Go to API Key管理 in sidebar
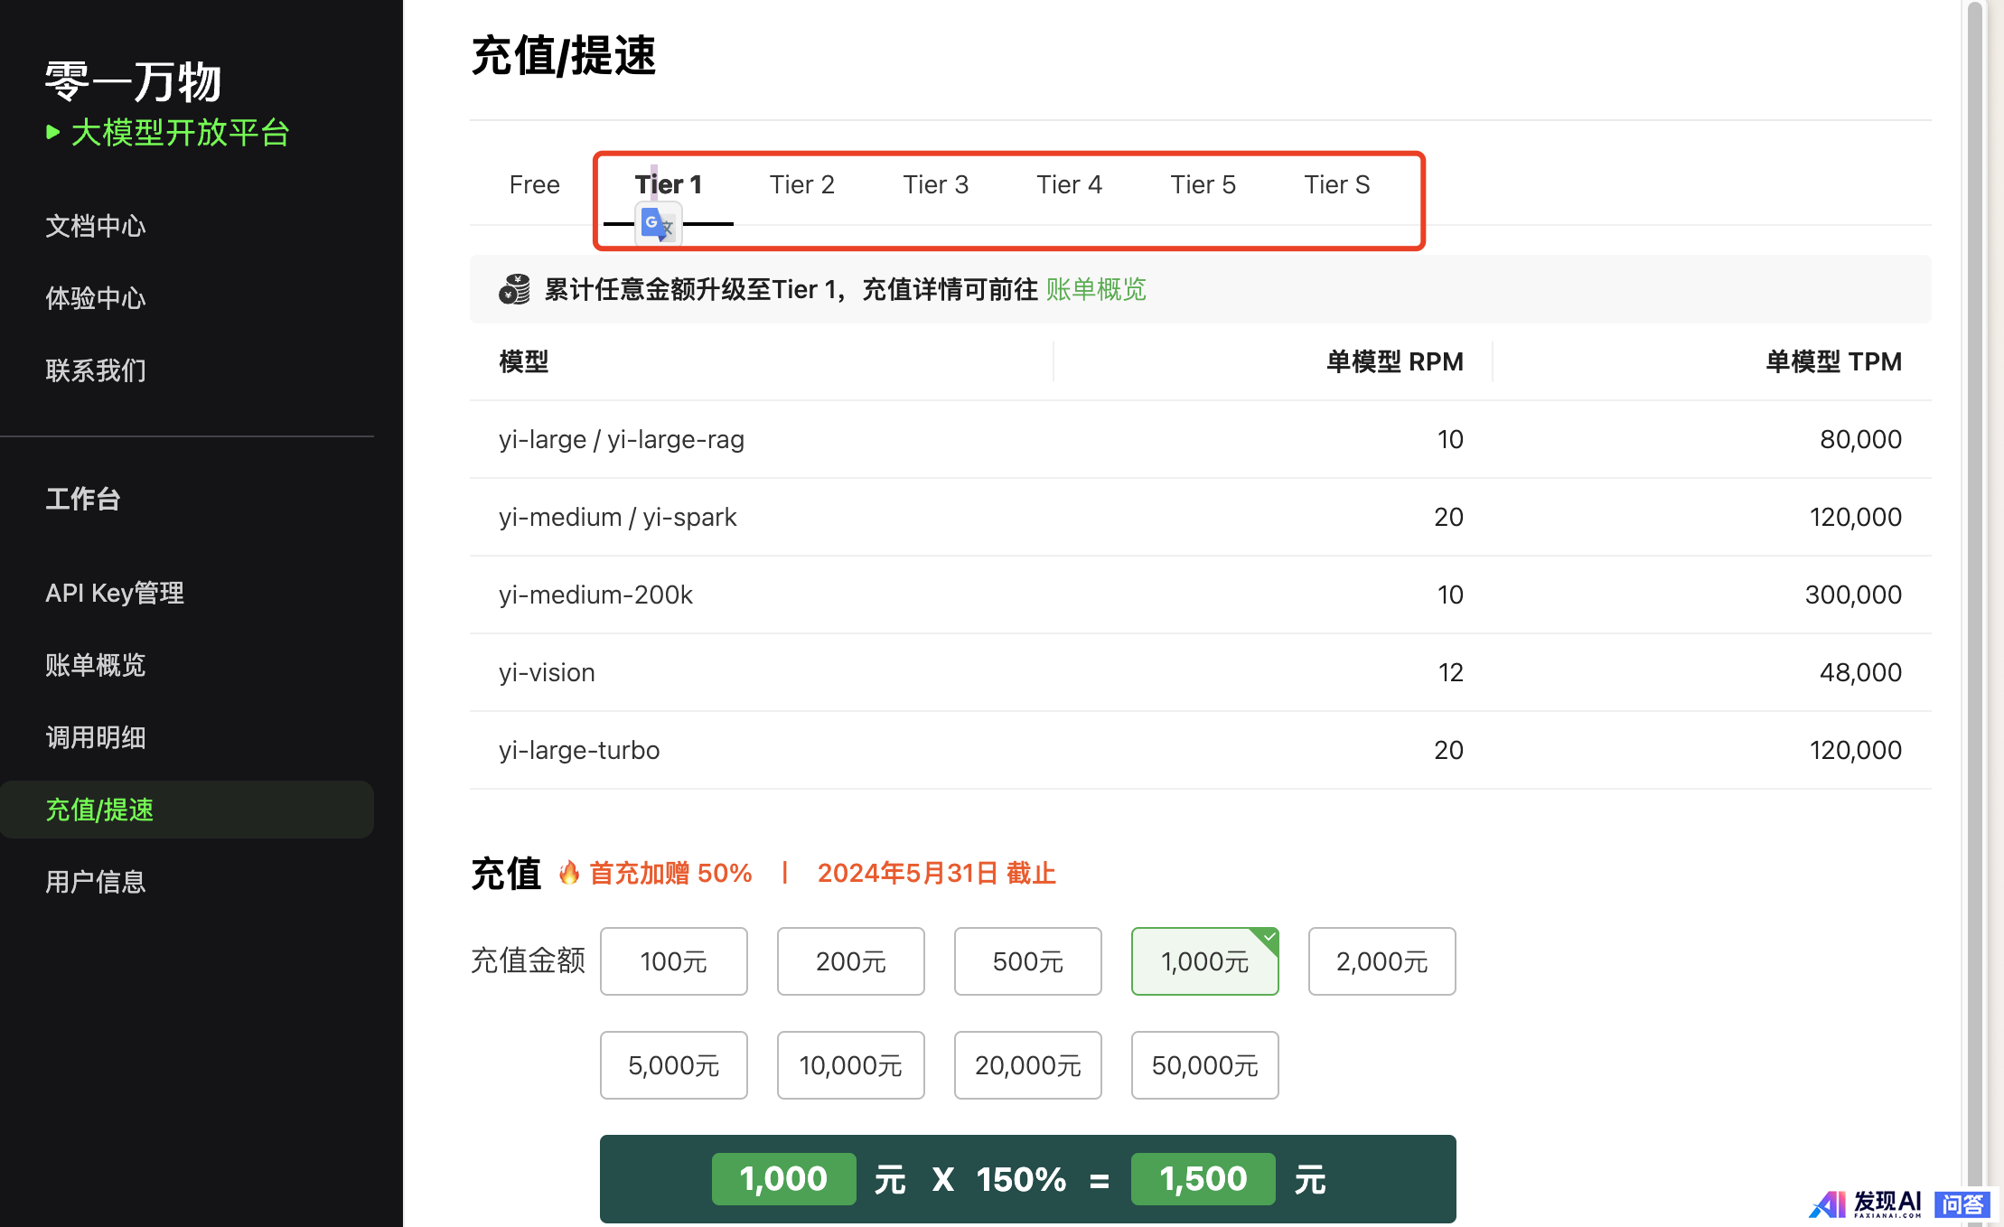The image size is (2004, 1227). point(115,593)
